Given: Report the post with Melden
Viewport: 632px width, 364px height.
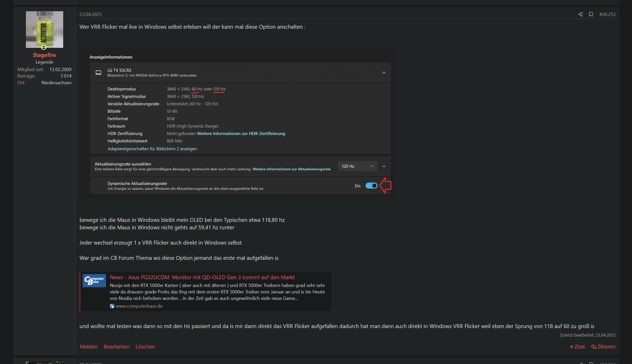Looking at the screenshot, I should click(89, 347).
